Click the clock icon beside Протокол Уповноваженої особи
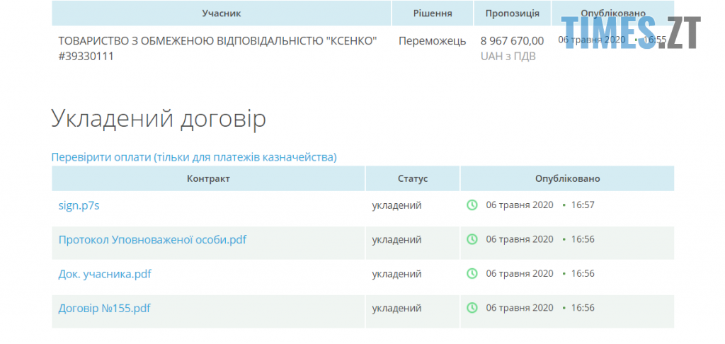Image resolution: width=725 pixels, height=344 pixels. [x=472, y=239]
